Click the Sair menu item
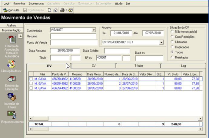The height and width of the screenshot is (138, 209). click(128, 4)
